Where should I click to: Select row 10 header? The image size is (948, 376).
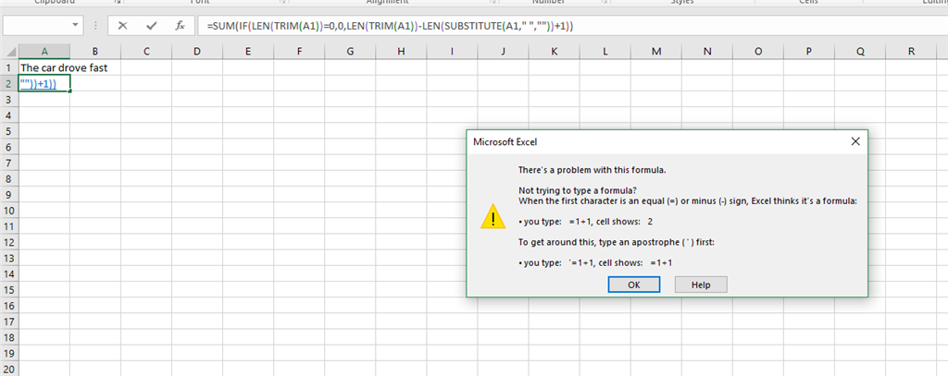pos(9,211)
